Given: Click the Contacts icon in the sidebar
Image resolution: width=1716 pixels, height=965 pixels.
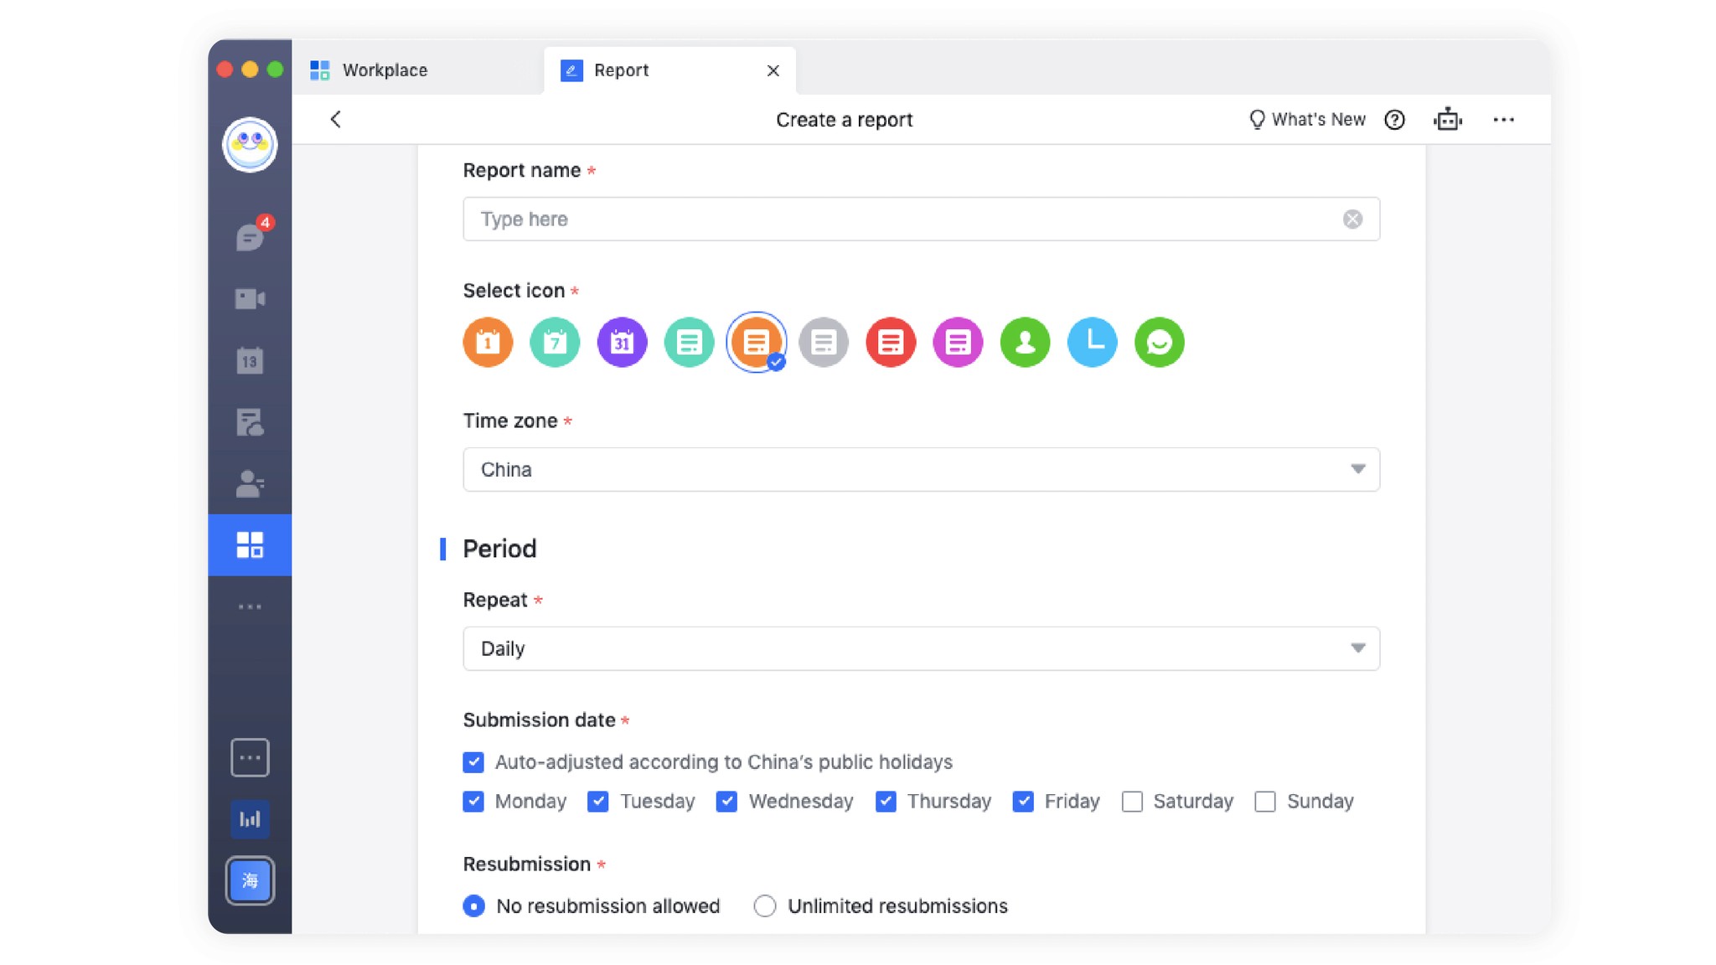Looking at the screenshot, I should 250,483.
